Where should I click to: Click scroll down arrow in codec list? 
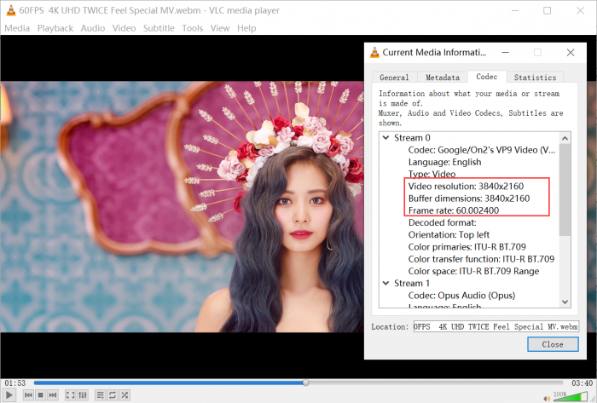565,302
